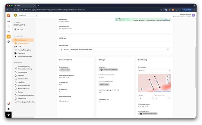
Task: Select Auditlogs exportieren in sidebar
Action: 25,56
